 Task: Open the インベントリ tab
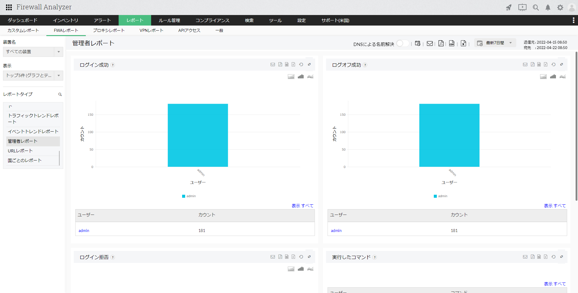click(x=66, y=20)
